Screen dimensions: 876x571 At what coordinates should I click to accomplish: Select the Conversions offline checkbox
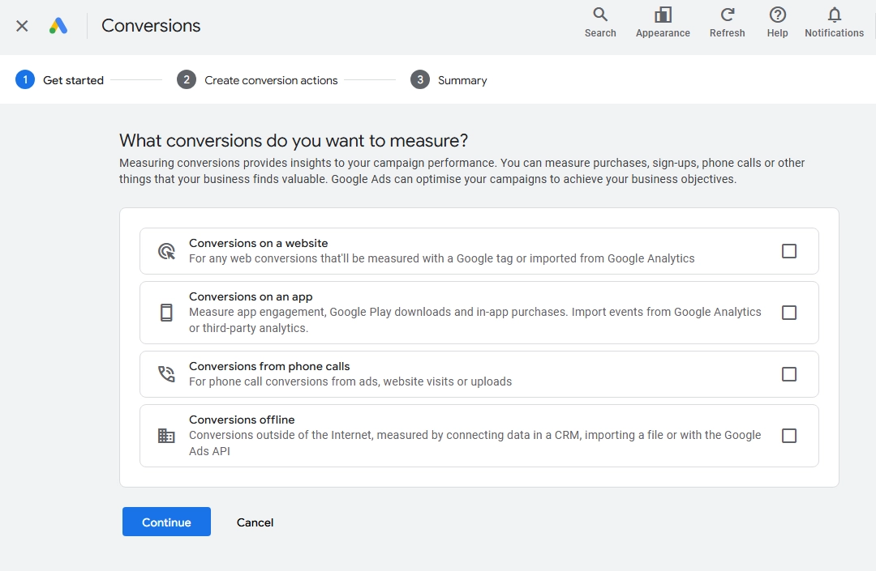pyautogui.click(x=789, y=436)
